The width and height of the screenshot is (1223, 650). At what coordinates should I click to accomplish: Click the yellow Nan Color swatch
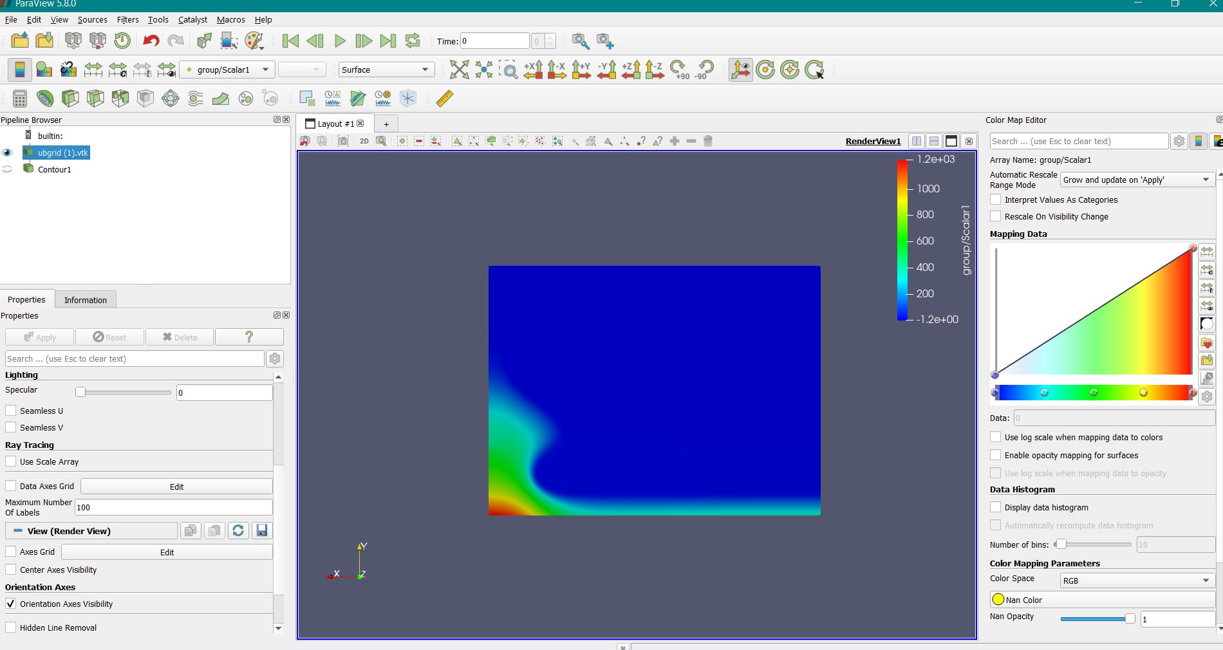click(x=998, y=600)
